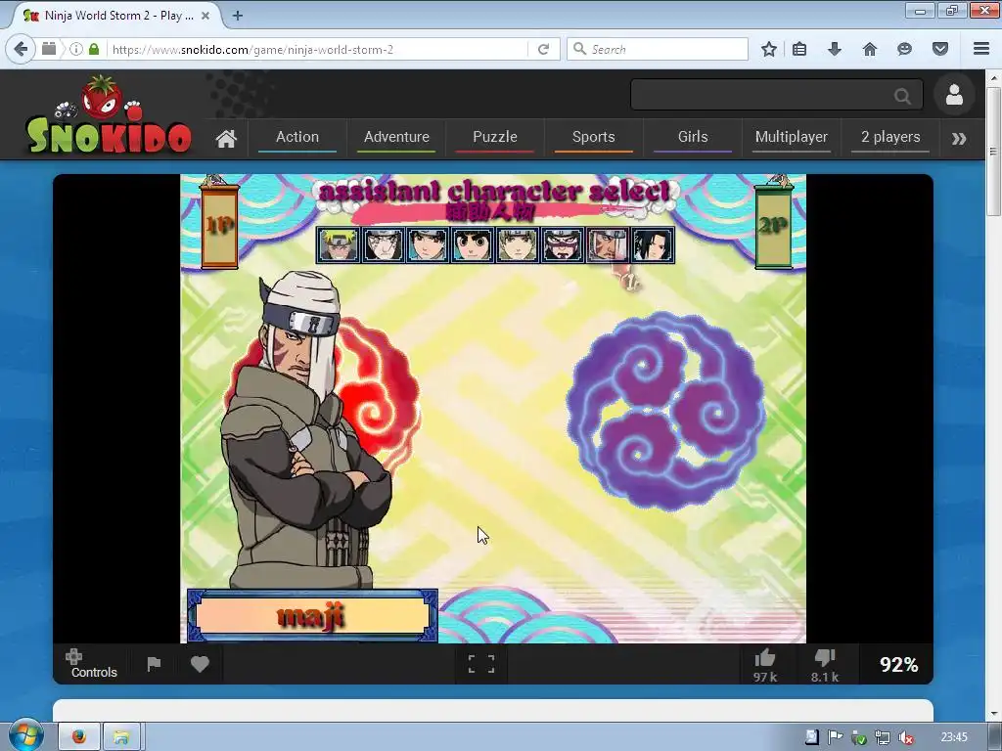This screenshot has height=751, width=1002.
Task: Close the Ninja World Storm 2 tab
Action: click(205, 16)
